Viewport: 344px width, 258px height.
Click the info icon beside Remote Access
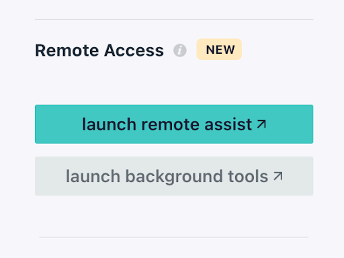(x=180, y=50)
